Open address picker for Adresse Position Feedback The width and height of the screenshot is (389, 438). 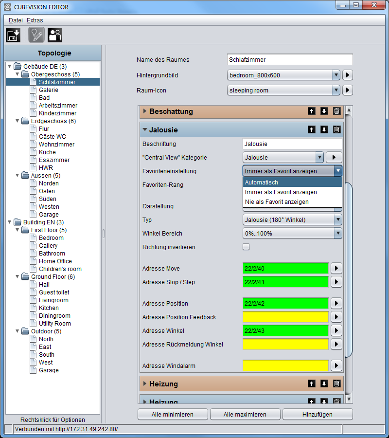(x=336, y=317)
